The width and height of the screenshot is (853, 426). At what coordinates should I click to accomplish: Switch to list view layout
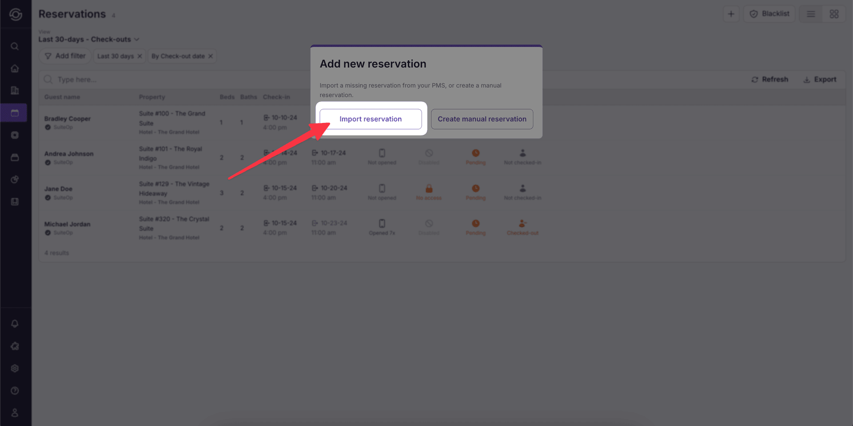pos(810,14)
